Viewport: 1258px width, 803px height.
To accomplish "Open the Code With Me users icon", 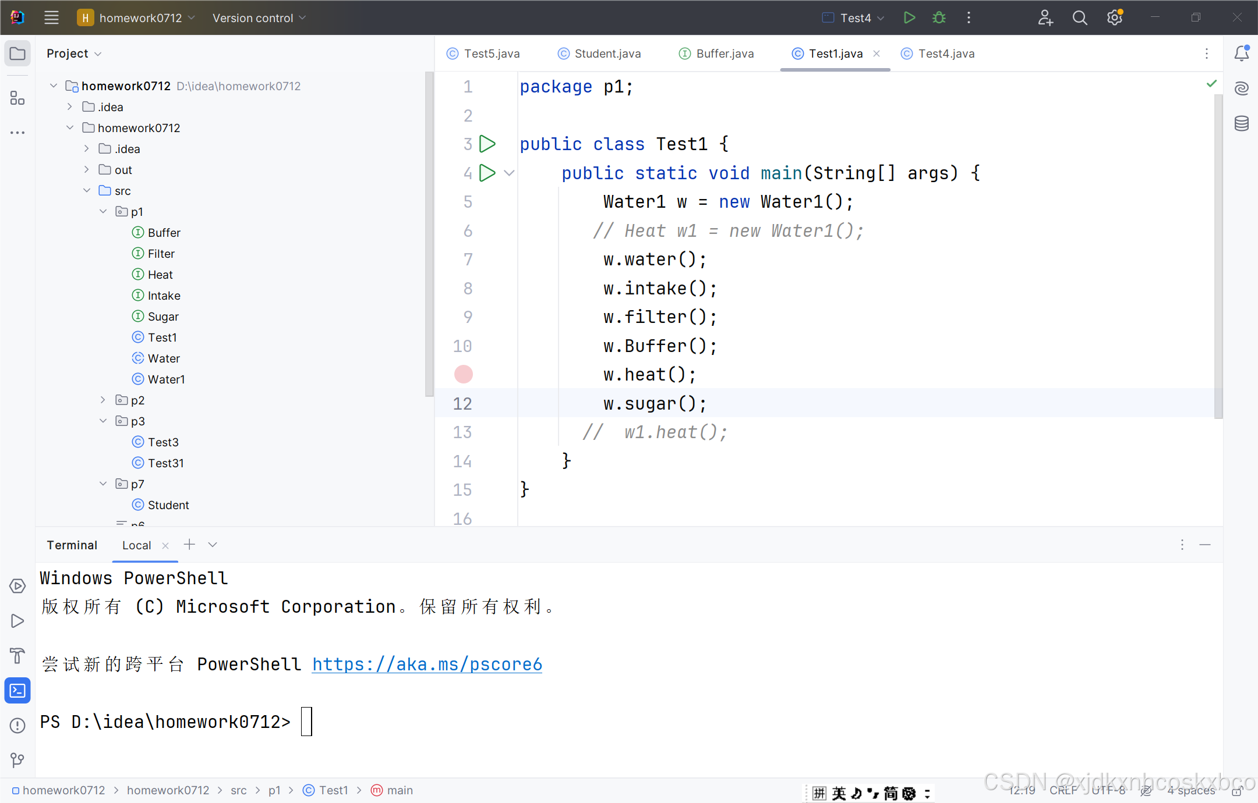I will coord(1045,17).
